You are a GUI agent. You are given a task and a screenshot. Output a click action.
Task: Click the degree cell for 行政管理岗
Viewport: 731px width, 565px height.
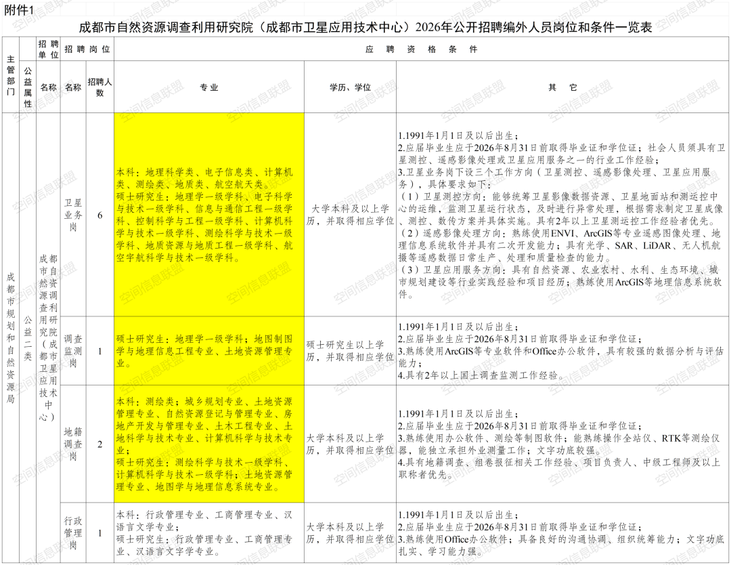(x=350, y=532)
